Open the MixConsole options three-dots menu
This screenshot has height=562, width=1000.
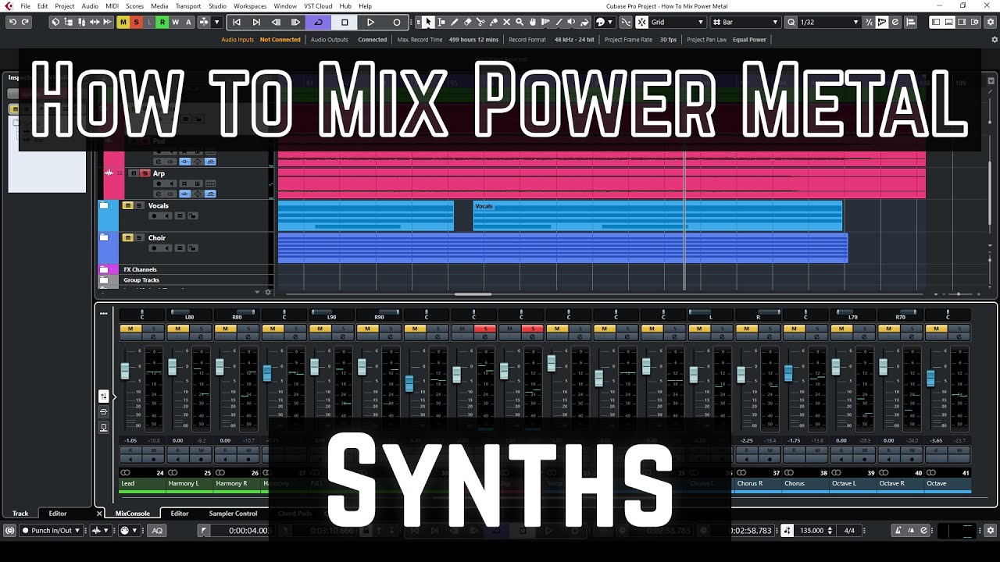click(x=103, y=314)
